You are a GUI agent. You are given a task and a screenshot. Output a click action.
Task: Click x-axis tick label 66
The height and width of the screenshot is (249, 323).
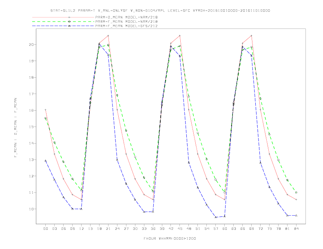click(243, 229)
